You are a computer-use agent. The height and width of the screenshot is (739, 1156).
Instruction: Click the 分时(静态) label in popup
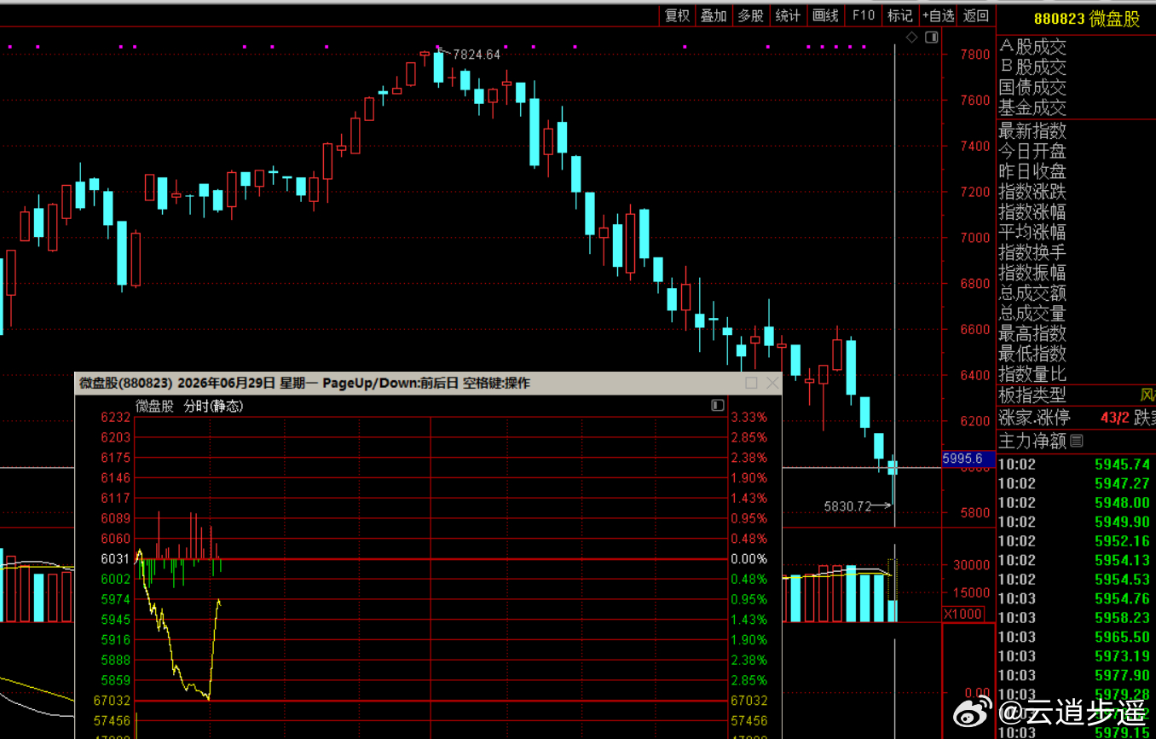[x=214, y=407]
